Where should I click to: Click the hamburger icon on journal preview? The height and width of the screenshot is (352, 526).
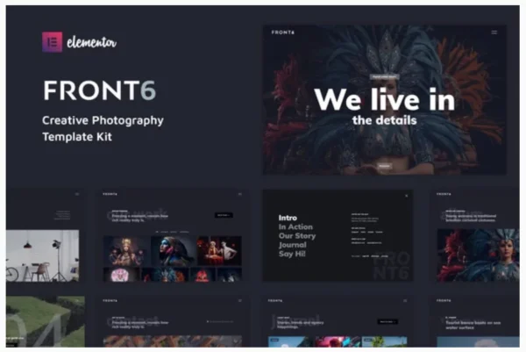click(405, 301)
